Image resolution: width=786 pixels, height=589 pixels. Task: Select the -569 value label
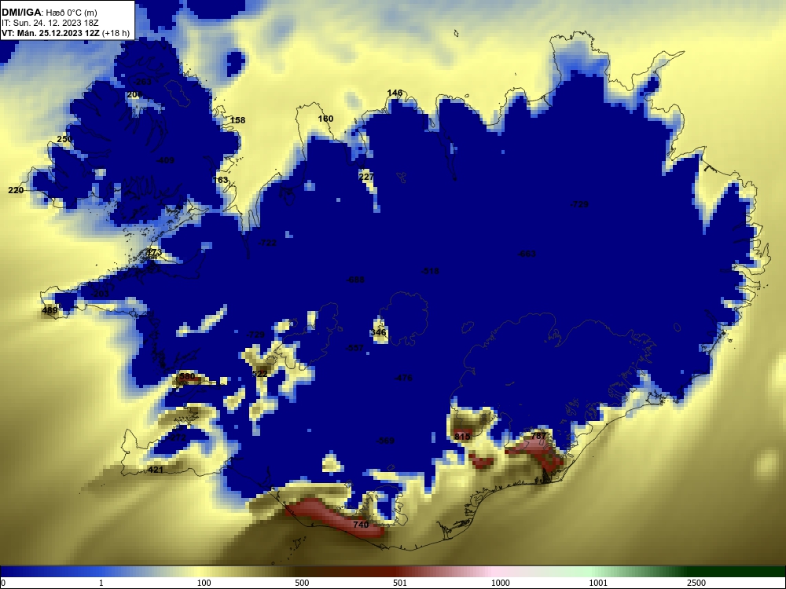pyautogui.click(x=385, y=441)
